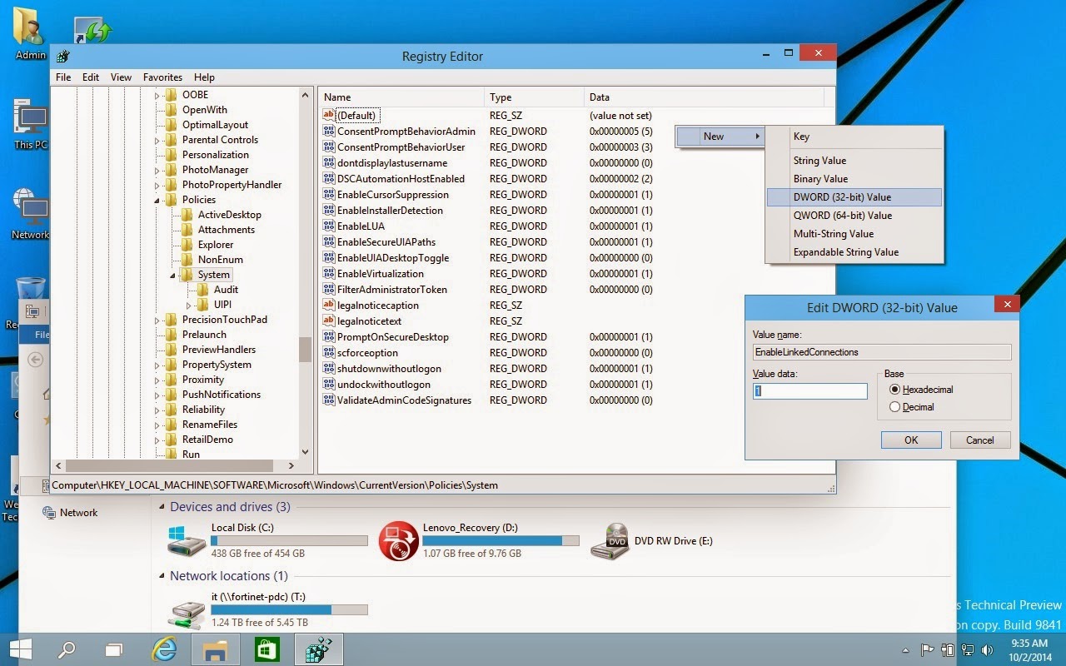Expand the UIPI tree node
1066x666 pixels.
[189, 305]
